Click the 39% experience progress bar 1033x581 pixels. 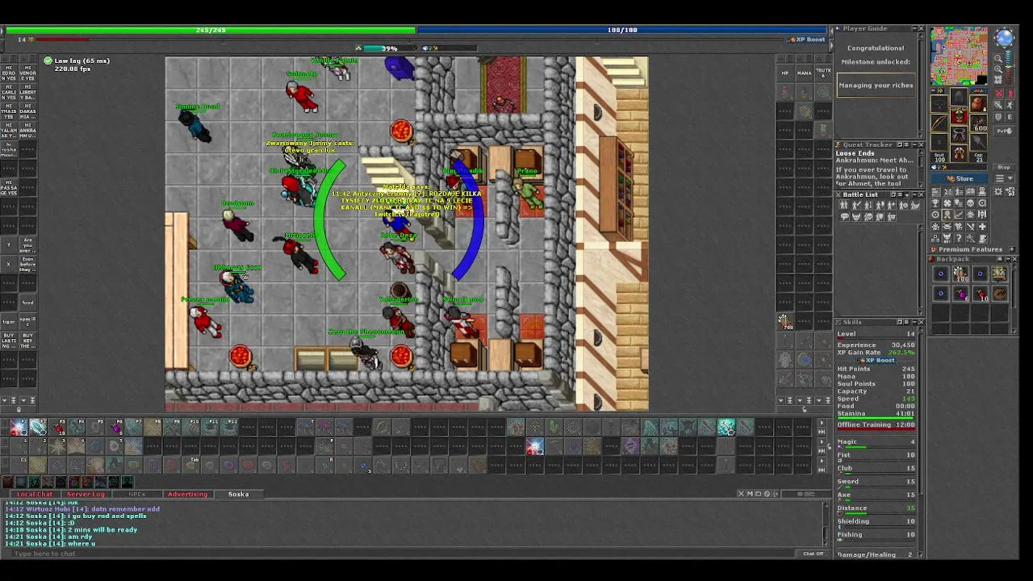click(390, 48)
